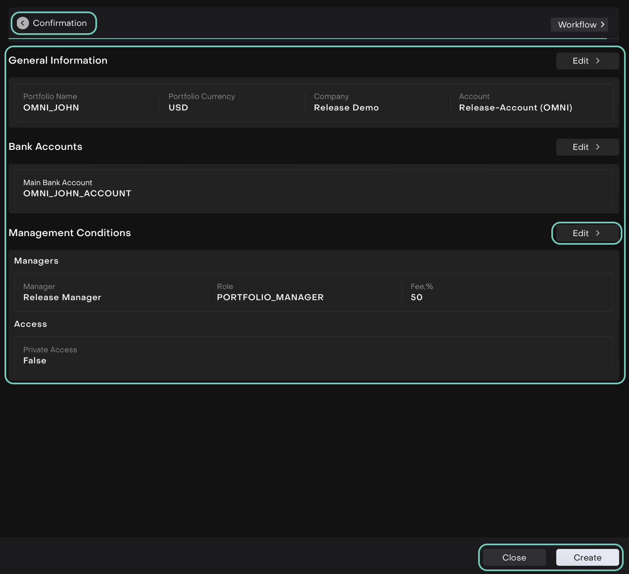This screenshot has width=629, height=574.
Task: Click the Access subsection heading
Action: 30,324
